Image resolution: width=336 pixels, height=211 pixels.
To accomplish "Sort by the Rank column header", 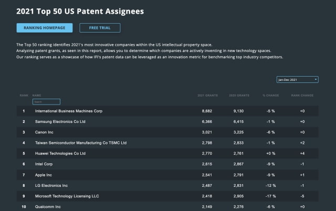I will [x=24, y=96].
